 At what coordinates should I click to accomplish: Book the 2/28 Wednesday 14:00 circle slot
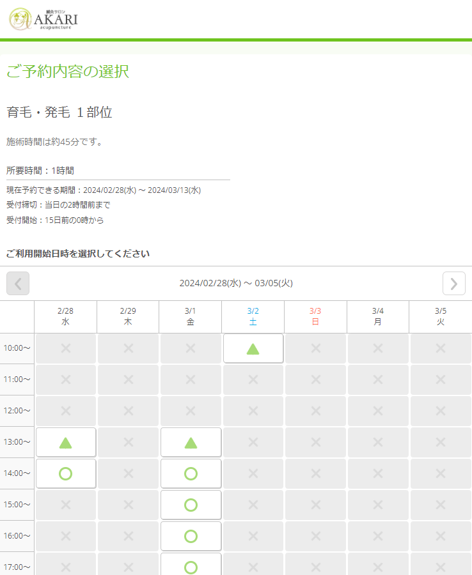66,473
